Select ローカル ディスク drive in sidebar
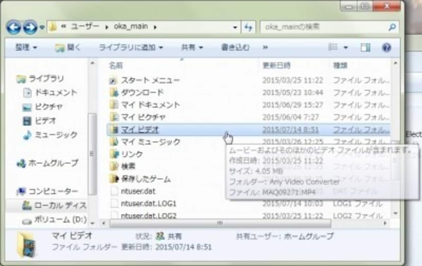The height and width of the screenshot is (266, 422). pos(55,205)
